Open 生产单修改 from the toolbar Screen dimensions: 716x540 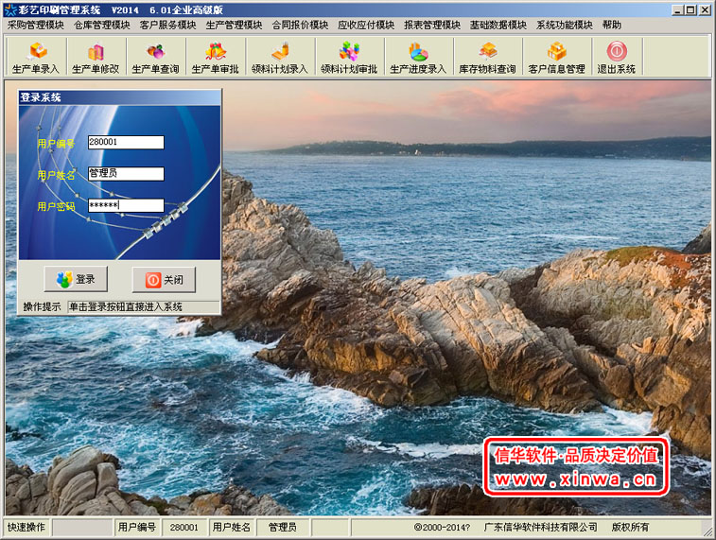click(96, 58)
